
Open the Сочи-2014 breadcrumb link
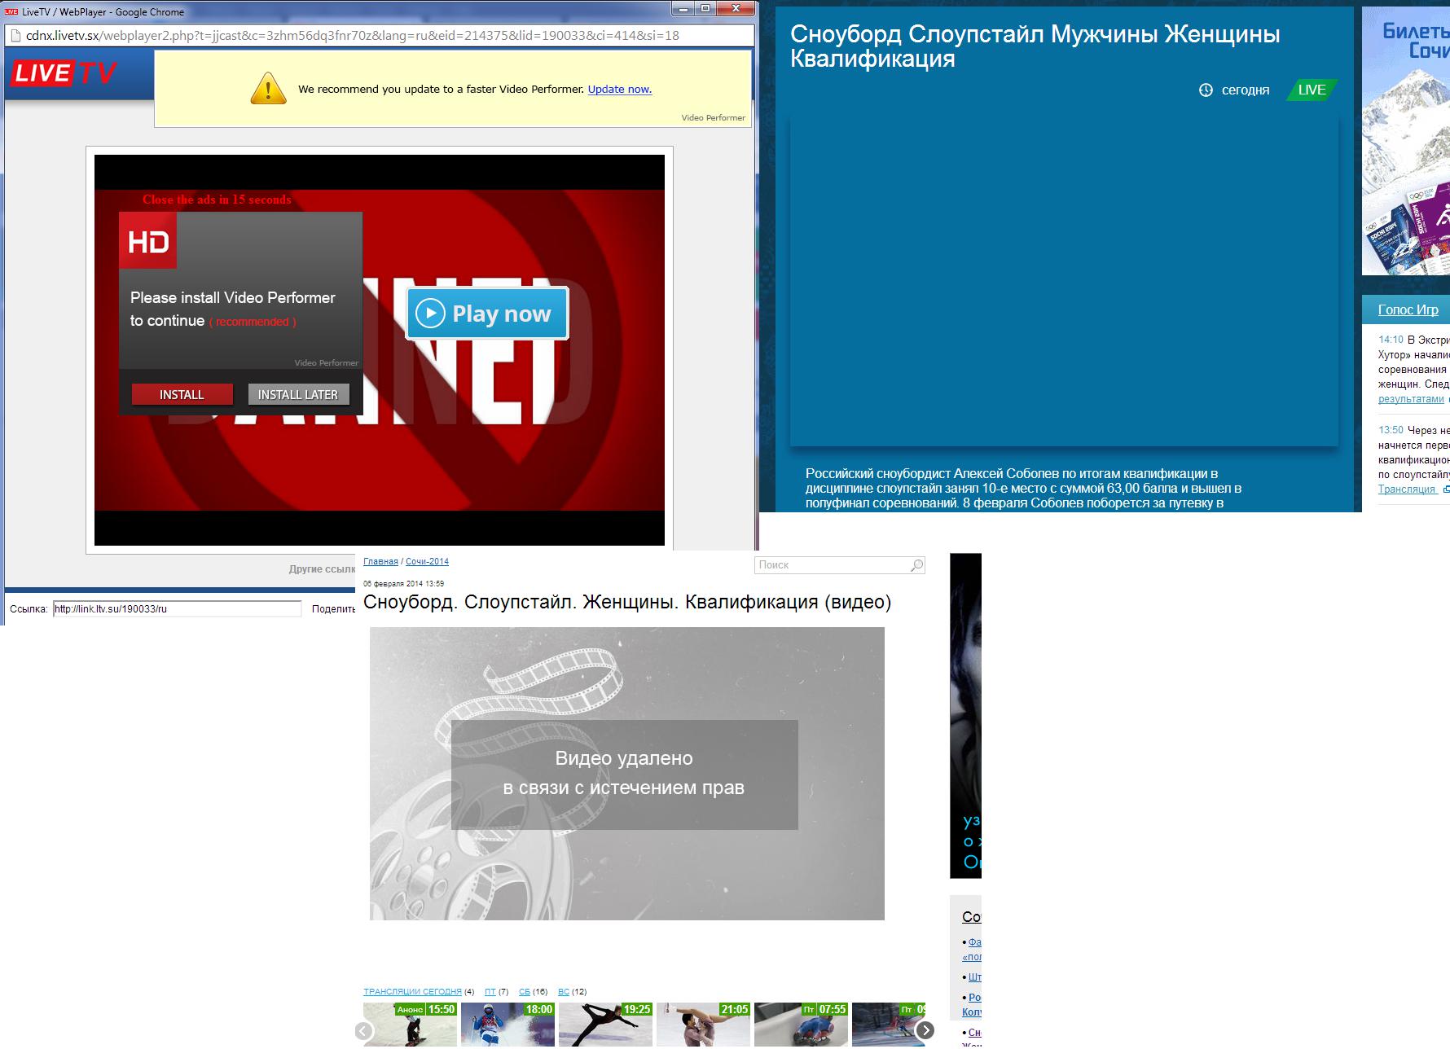(427, 561)
